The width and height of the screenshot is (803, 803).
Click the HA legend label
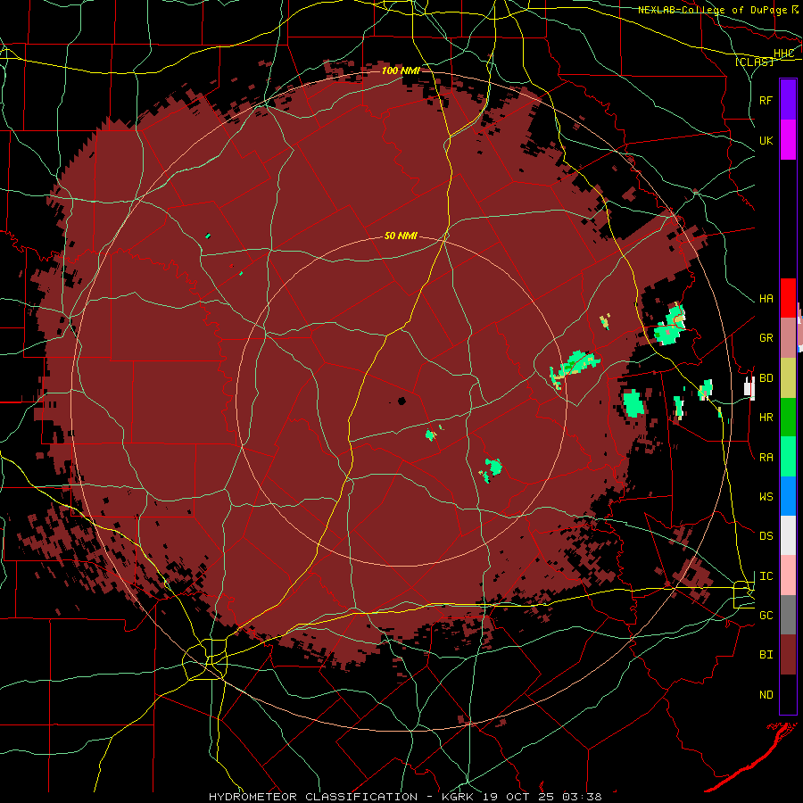click(766, 299)
